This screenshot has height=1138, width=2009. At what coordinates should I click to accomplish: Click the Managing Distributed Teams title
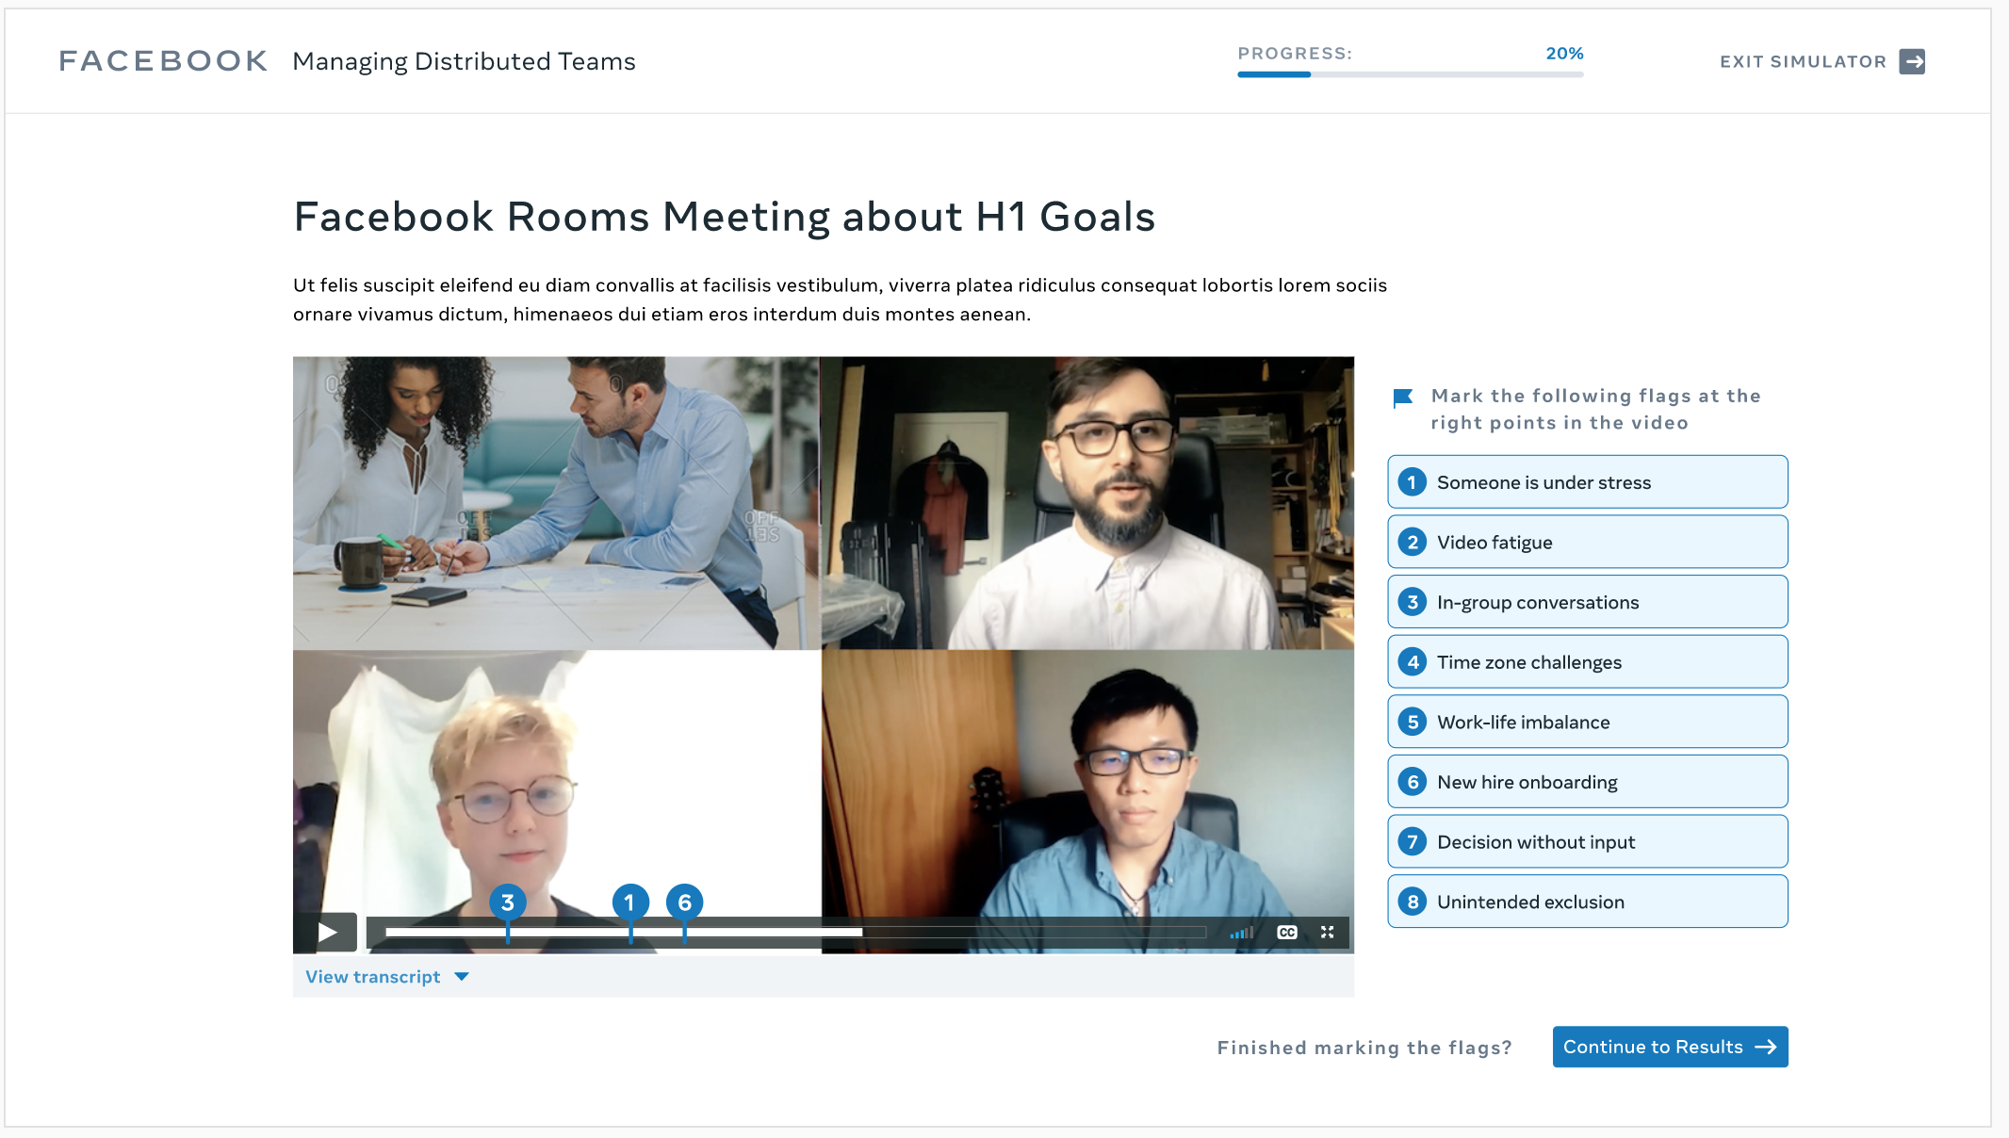click(x=464, y=61)
